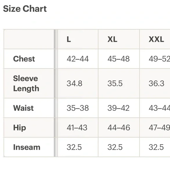Click the Size Chart heading
This screenshot has width=170, height=170.
pyautogui.click(x=25, y=9)
